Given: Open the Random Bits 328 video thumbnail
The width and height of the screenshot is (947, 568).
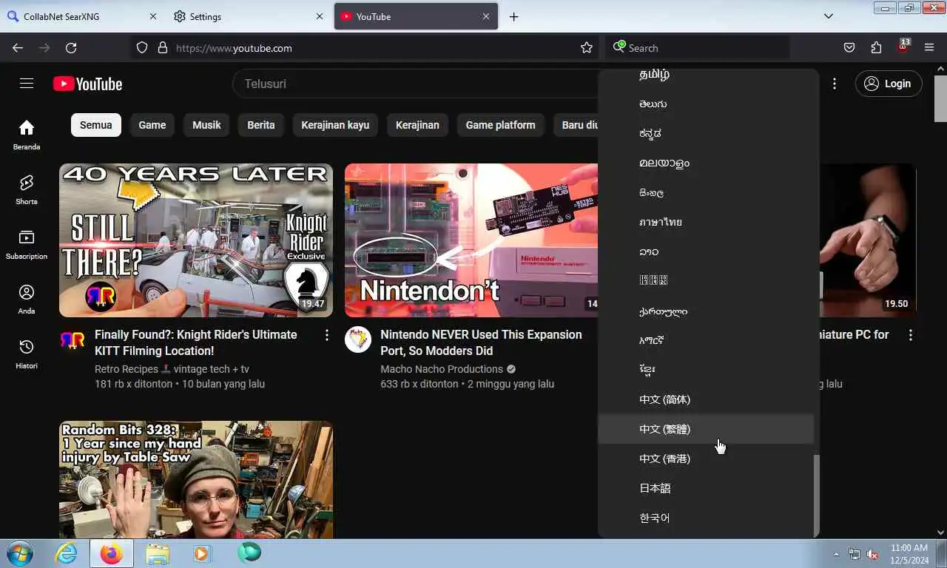Looking at the screenshot, I should 196,479.
